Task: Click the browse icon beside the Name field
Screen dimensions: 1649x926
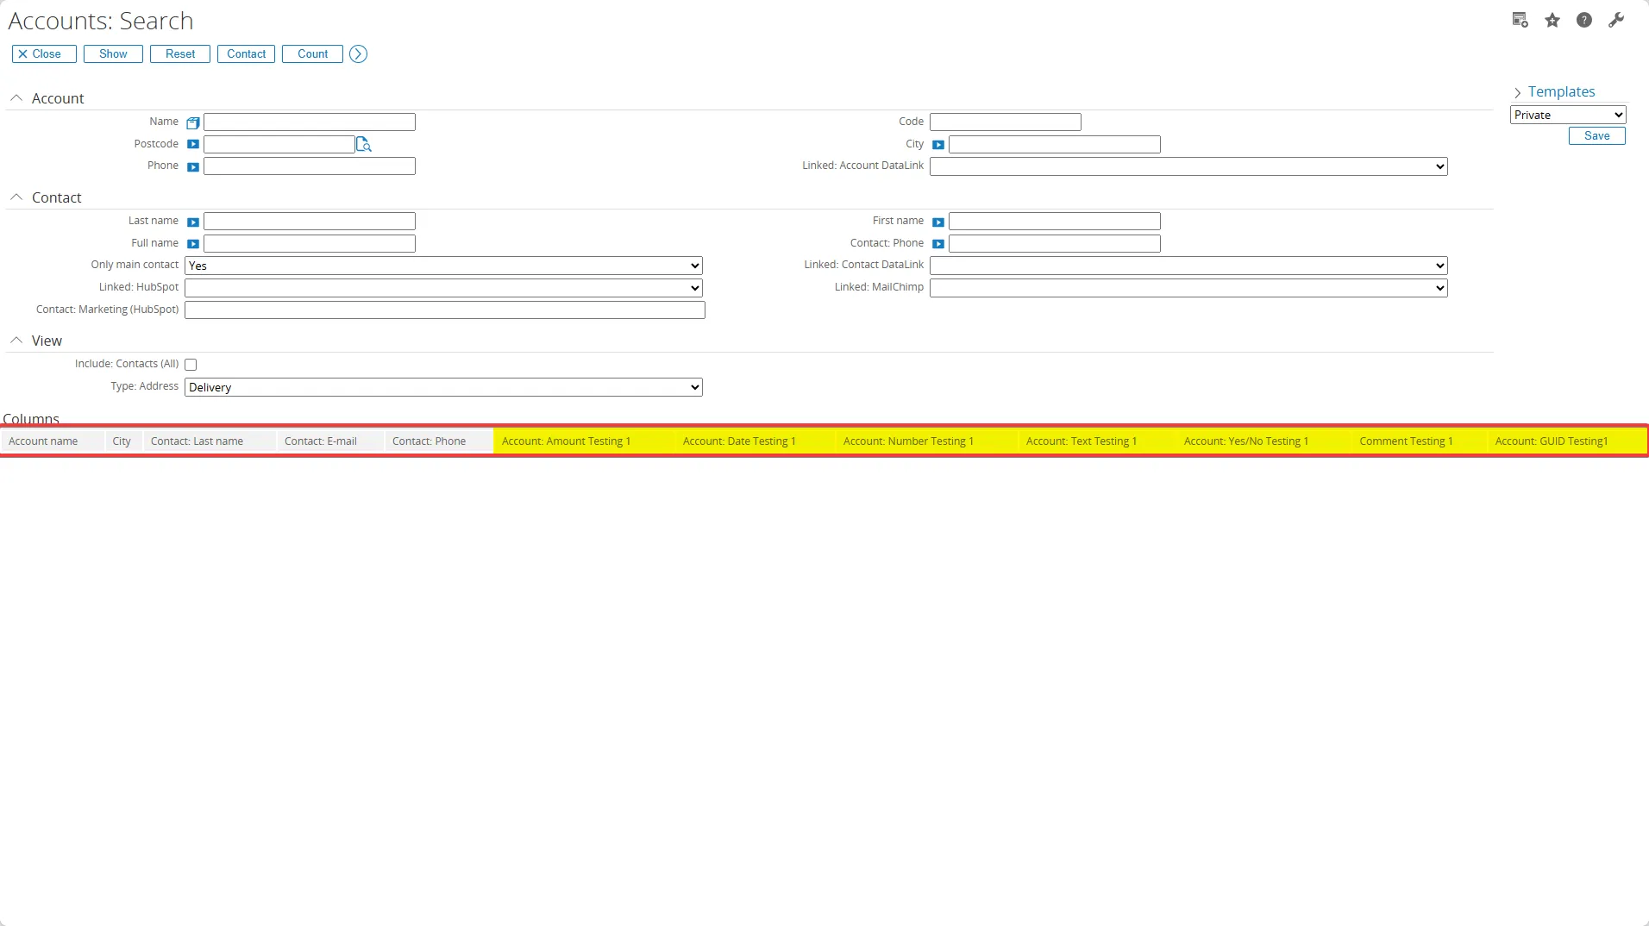Action: (193, 123)
